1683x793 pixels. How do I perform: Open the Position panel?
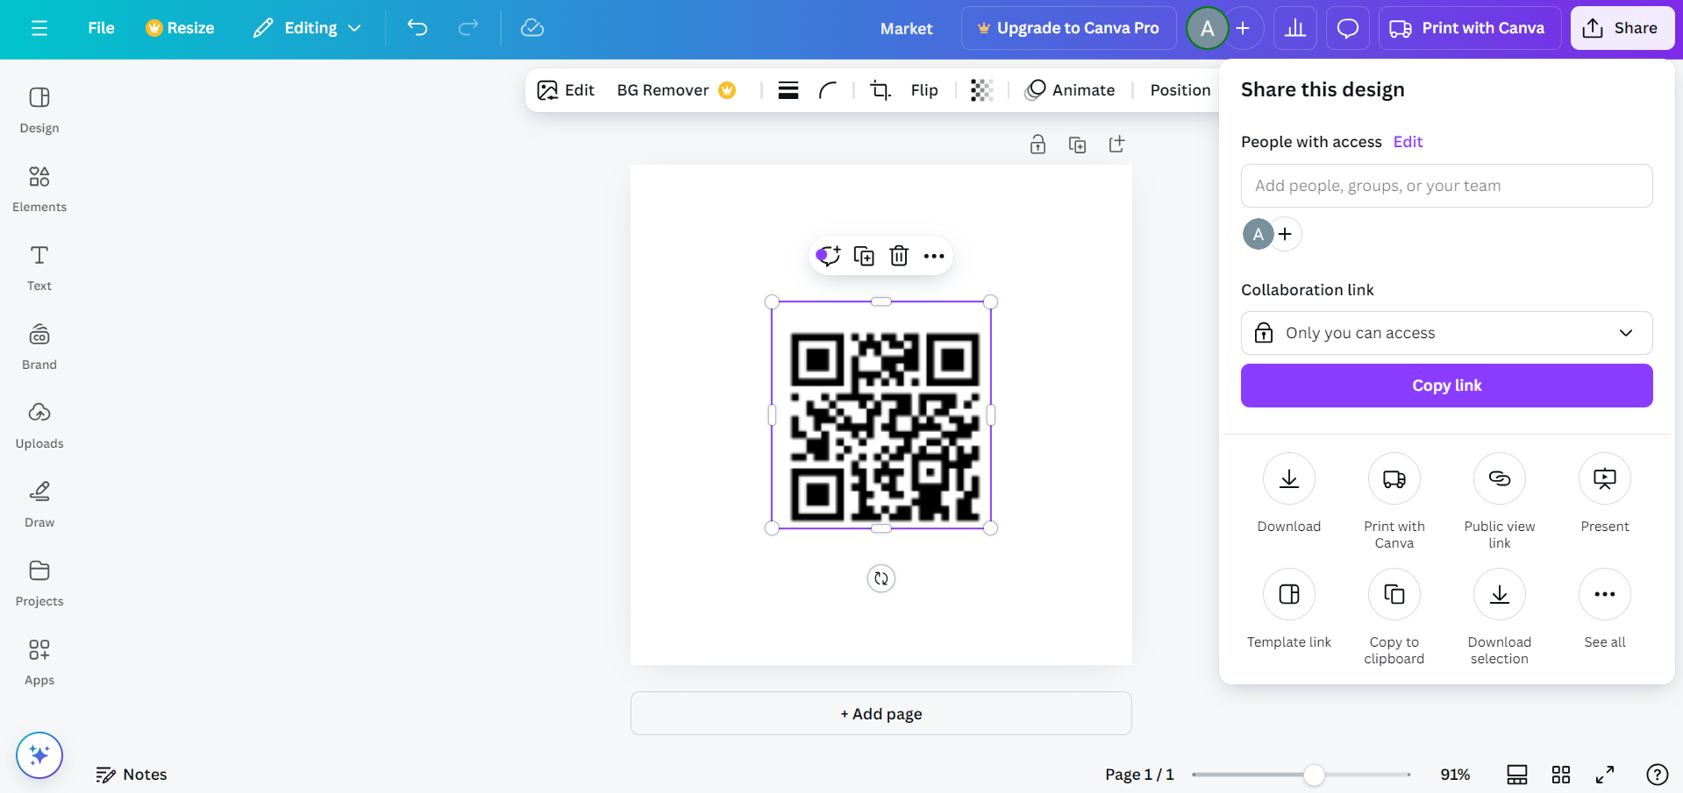point(1180,90)
